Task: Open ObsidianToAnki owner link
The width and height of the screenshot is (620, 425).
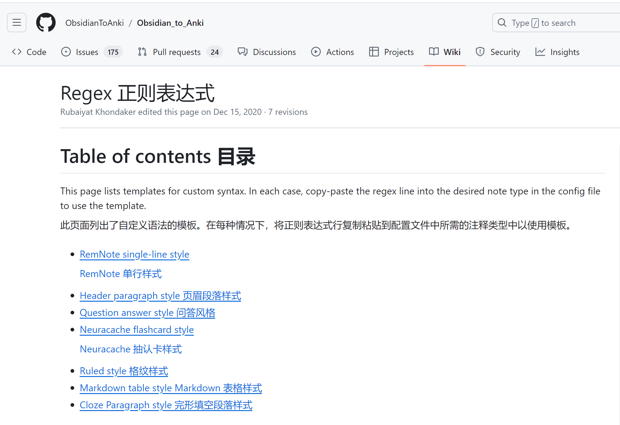Action: [95, 23]
